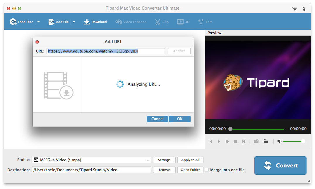Skip to next in preview
Viewport: 315px width, 189px height.
pos(244,141)
